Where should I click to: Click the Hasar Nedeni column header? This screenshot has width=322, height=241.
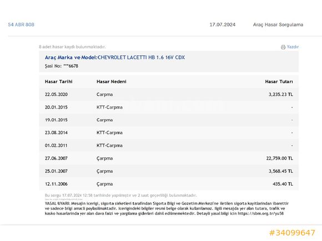(x=112, y=81)
